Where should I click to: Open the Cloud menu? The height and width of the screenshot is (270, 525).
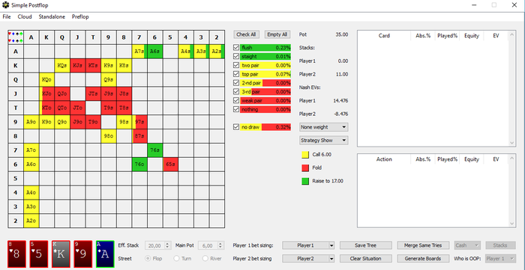pos(25,16)
